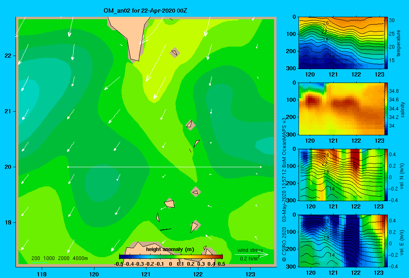This screenshot has width=409, height=278.
Task: Click the "vel. E (m/s)" axis label
Action: point(402,242)
